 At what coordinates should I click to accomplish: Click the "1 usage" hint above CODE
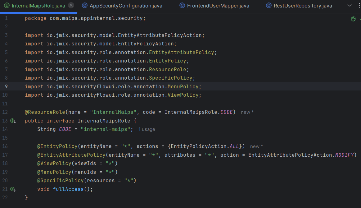146,129
